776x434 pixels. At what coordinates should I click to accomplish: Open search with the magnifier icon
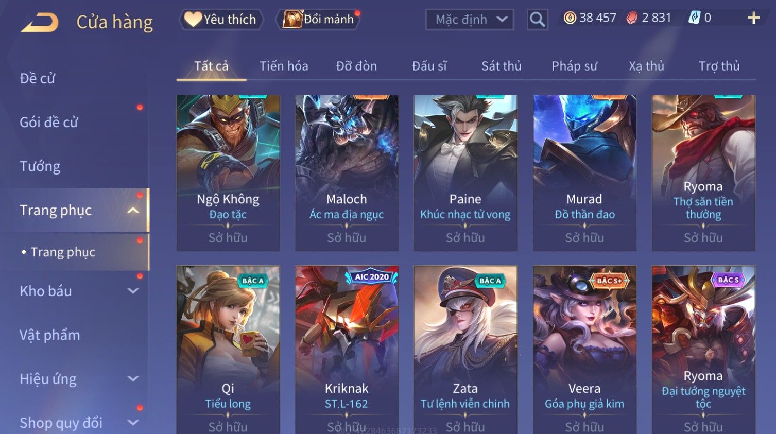tap(537, 20)
